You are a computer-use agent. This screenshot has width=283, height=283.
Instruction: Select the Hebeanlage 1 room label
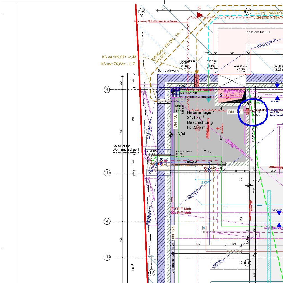pos(201,113)
